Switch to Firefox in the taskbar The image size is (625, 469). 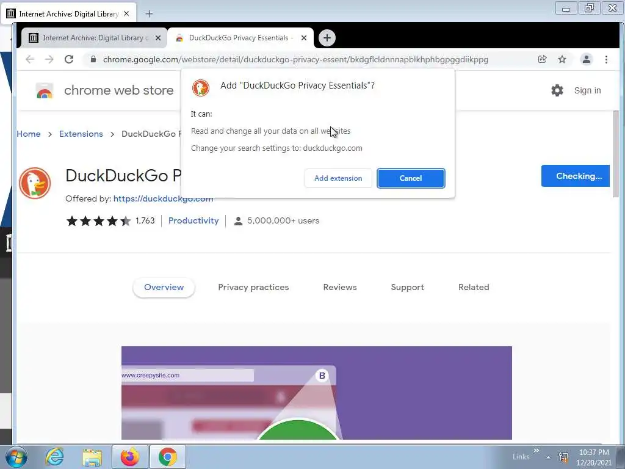(130, 457)
